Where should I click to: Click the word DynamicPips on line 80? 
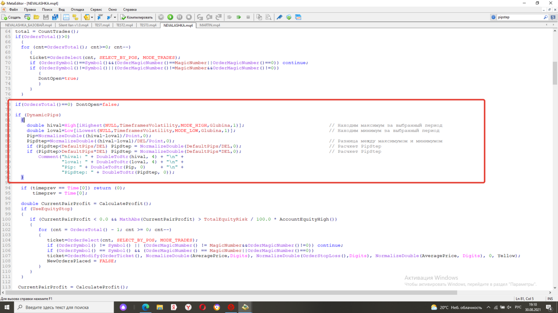coord(43,115)
